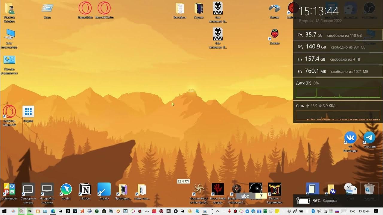Click the Диск (D:) activity graph
This screenshot has width=383, height=215.
(338, 93)
